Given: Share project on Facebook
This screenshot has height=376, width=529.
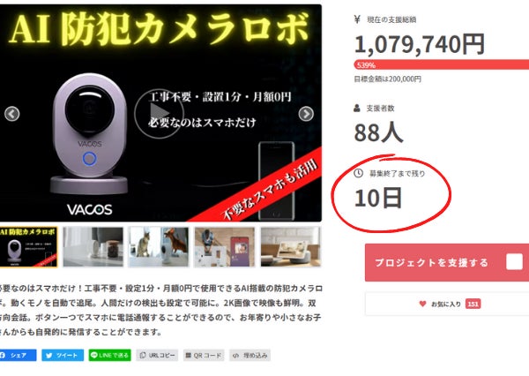Looking at the screenshot, I should [x=18, y=356].
